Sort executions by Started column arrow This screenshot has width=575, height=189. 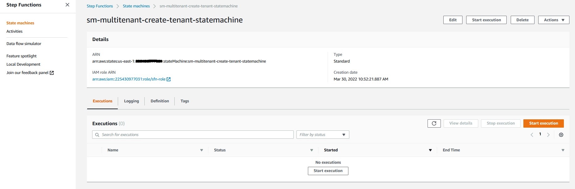tap(430, 150)
